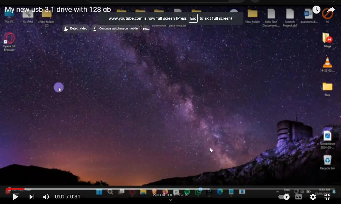Image resolution: width=341 pixels, height=204 pixels.
Task: Click the Screenshot image file in the video
Action: (x=327, y=140)
